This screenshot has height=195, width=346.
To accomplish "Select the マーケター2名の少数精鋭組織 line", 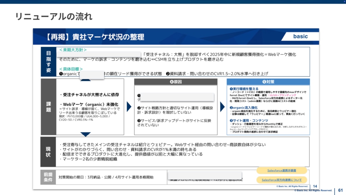I will 88,159.
